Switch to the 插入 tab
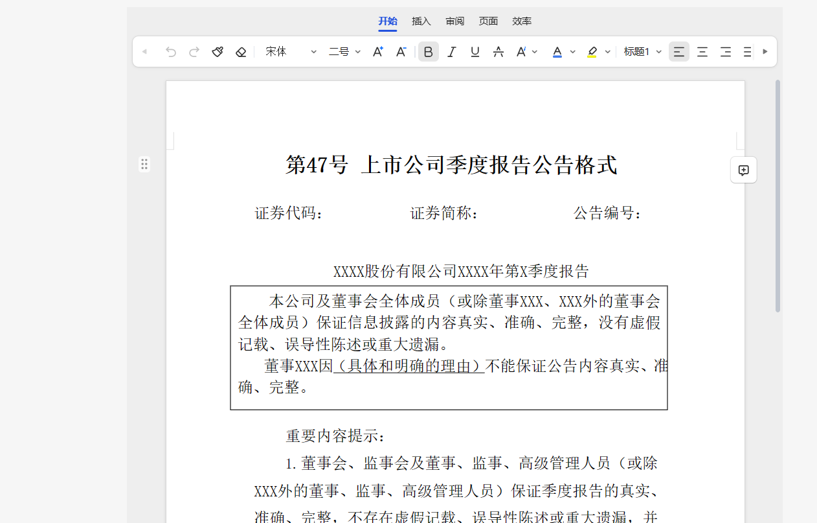The image size is (817, 523). [x=421, y=21]
